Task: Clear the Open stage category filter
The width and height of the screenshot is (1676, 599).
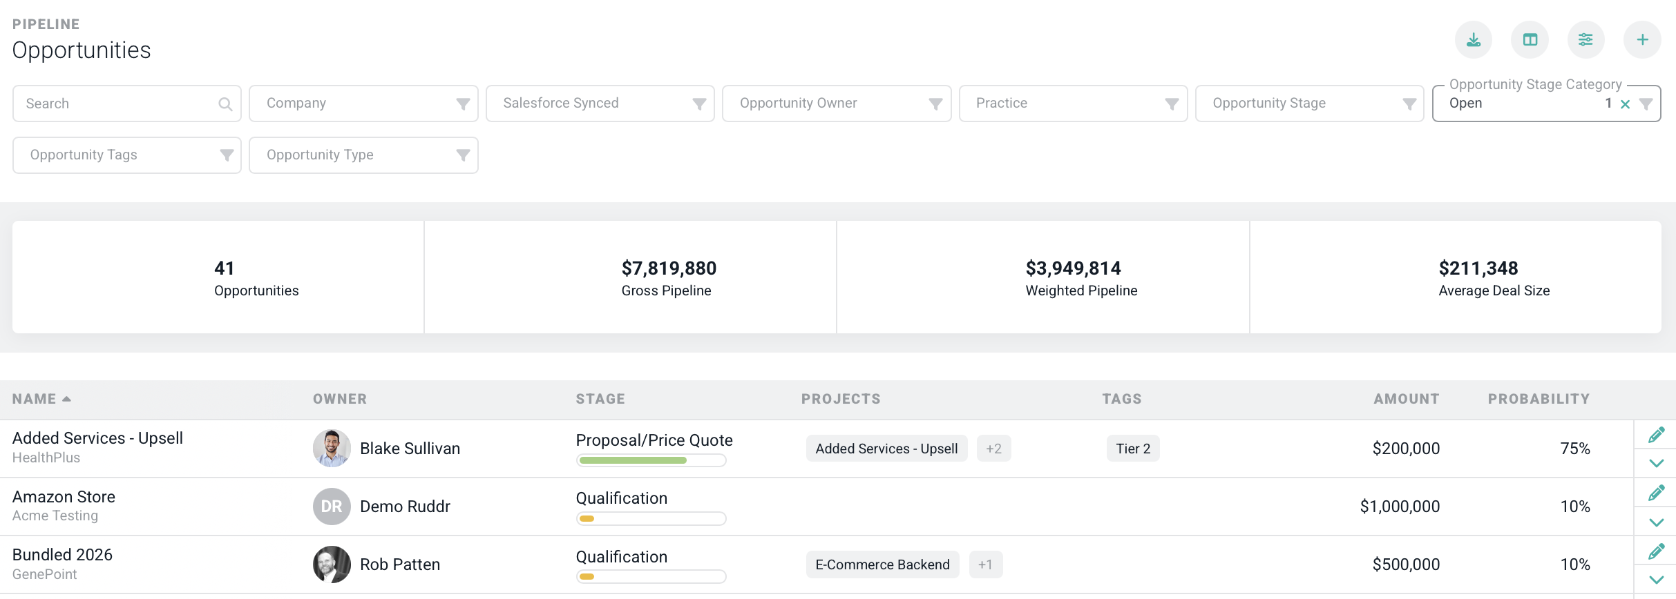Action: (x=1625, y=104)
